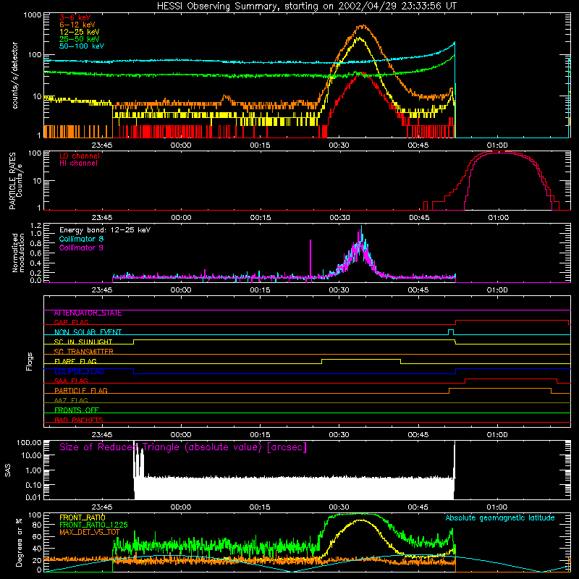Click the 'Absolute geomagnetic latitude' label
The image size is (579, 579).
500,518
